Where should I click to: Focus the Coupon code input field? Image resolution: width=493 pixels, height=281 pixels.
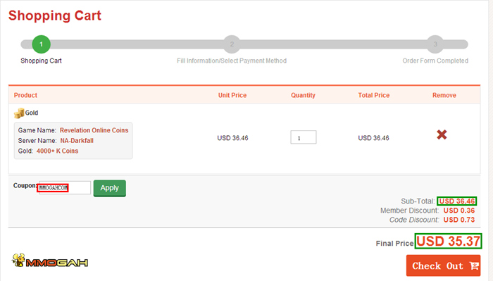[65, 187]
